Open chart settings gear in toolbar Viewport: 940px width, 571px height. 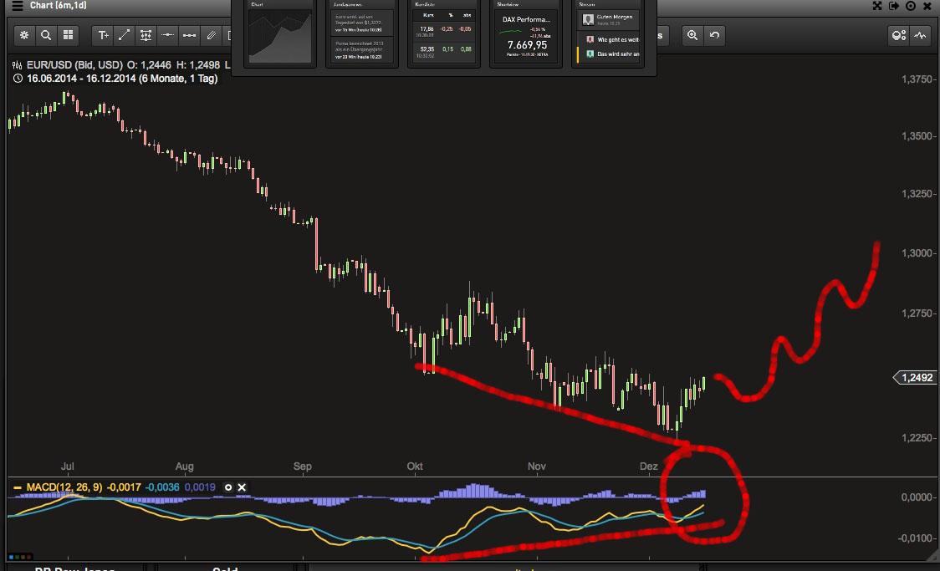(x=24, y=35)
